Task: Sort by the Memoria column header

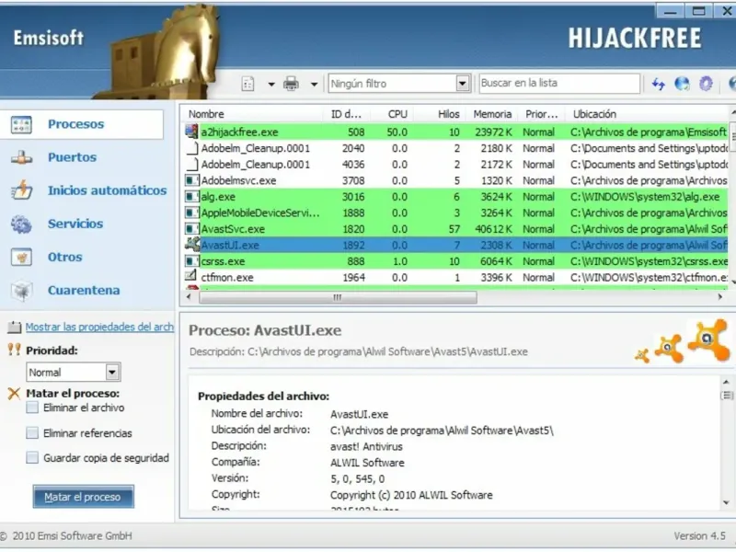Action: click(492, 114)
